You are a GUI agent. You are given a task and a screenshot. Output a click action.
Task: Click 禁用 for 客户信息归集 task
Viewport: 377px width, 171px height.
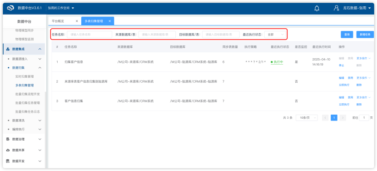(351, 97)
